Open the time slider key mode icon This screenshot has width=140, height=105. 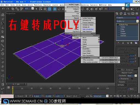click(8, 87)
